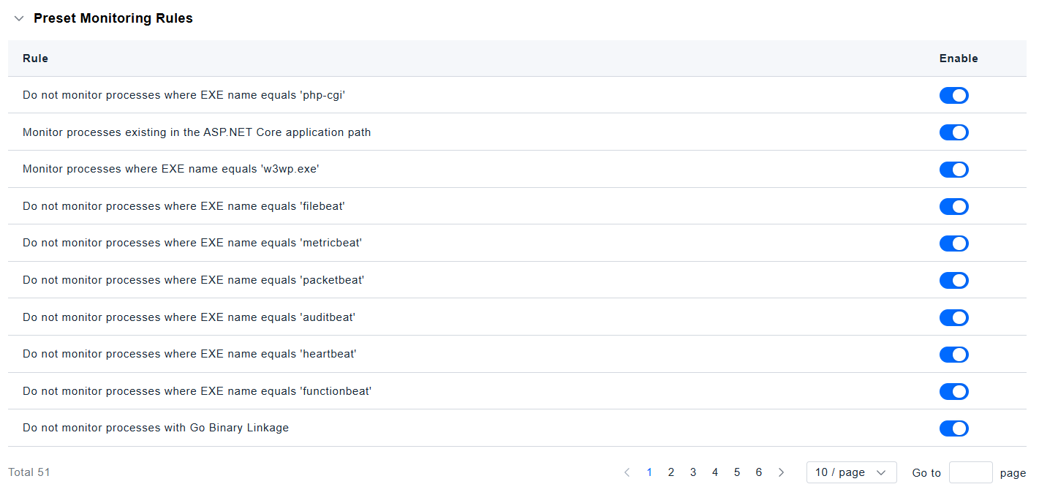Go to the next page arrow
The width and height of the screenshot is (1039, 495).
[x=781, y=472]
